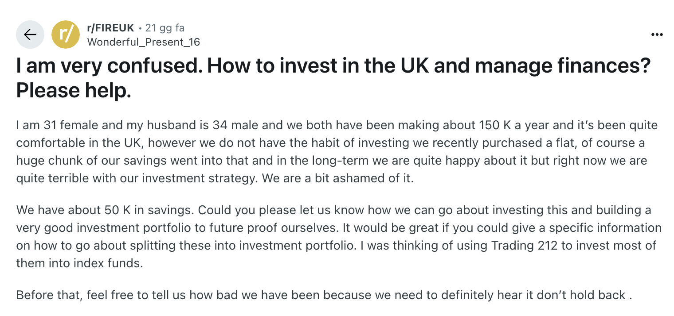
Task: Go back using the left arrow button
Action: [30, 35]
